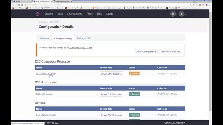Click the Otter logo in the navbar
This screenshot has height=125, width=223.
[38, 14]
